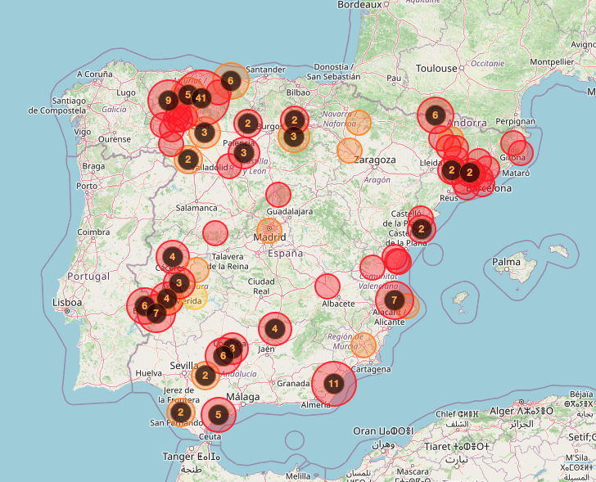Open the 3 cluster south of Cáceres
The image size is (596, 482).
179,283
